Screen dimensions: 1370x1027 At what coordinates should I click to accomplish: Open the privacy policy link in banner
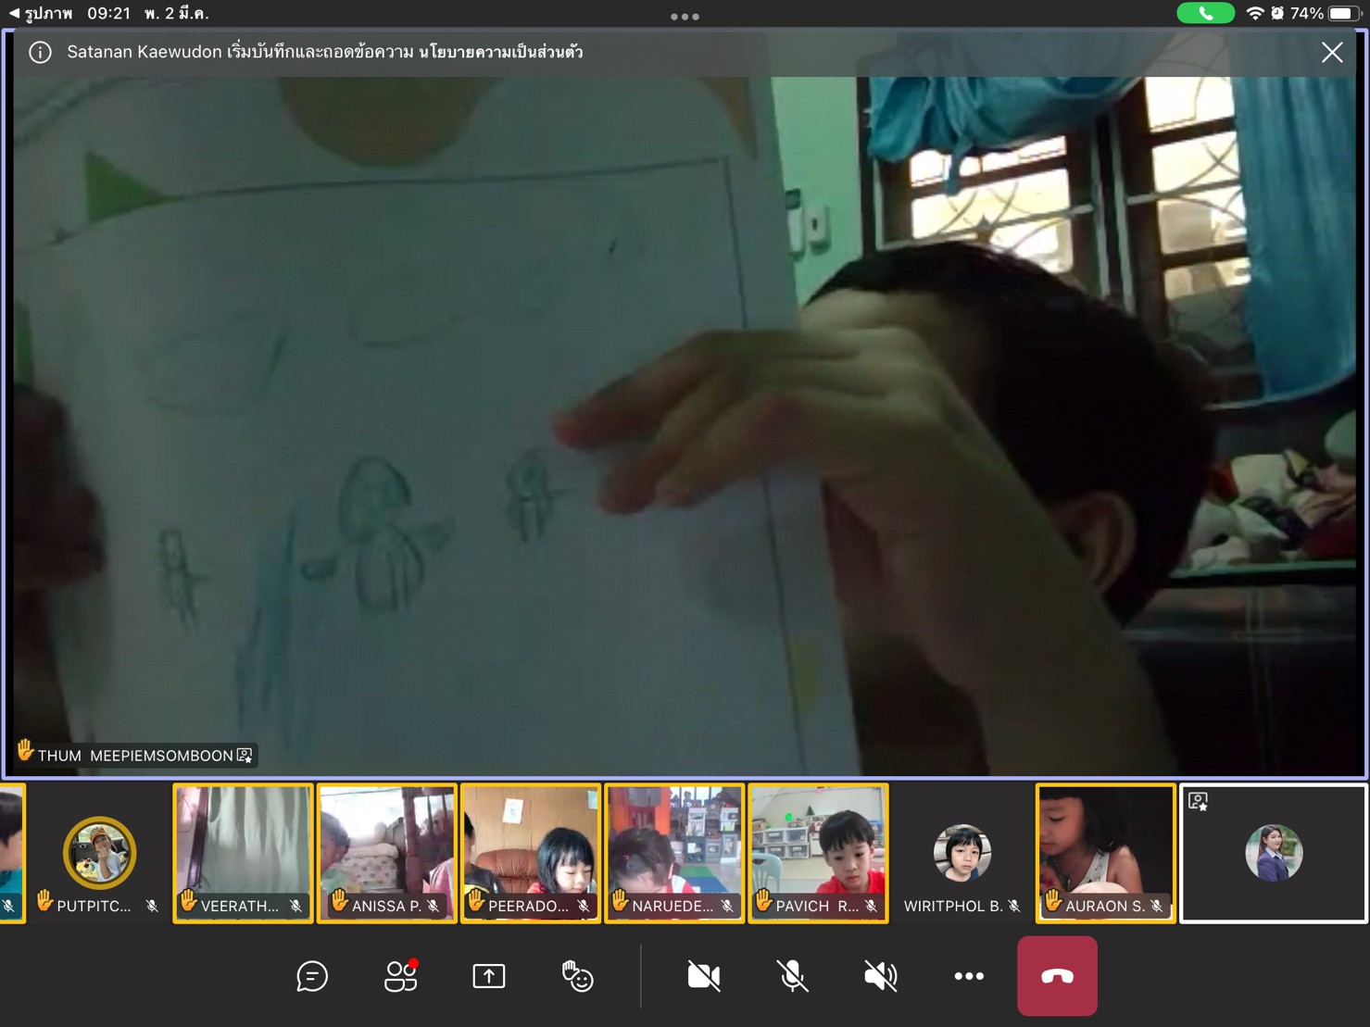pyautogui.click(x=500, y=52)
